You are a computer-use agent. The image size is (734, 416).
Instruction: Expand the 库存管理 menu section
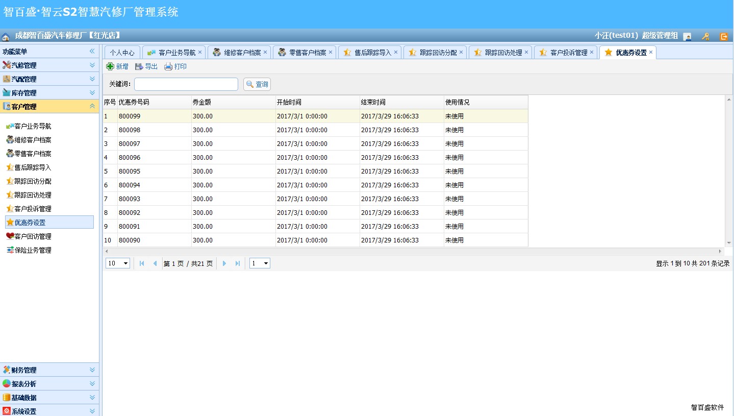click(x=49, y=93)
